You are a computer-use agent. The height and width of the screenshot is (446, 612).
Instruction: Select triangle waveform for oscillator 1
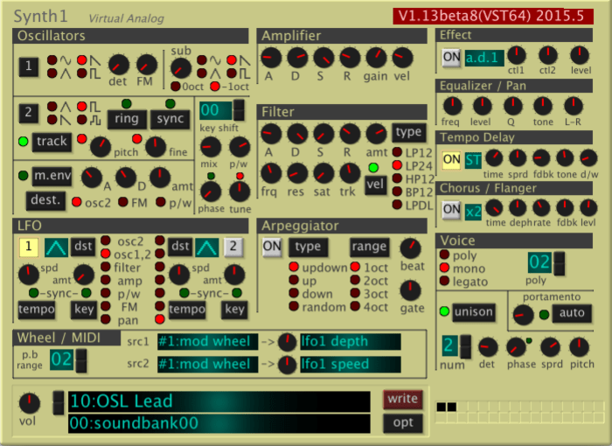coord(52,73)
